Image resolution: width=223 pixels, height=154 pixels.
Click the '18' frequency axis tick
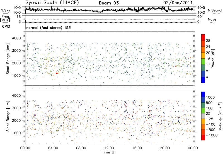(x=19, y=17)
